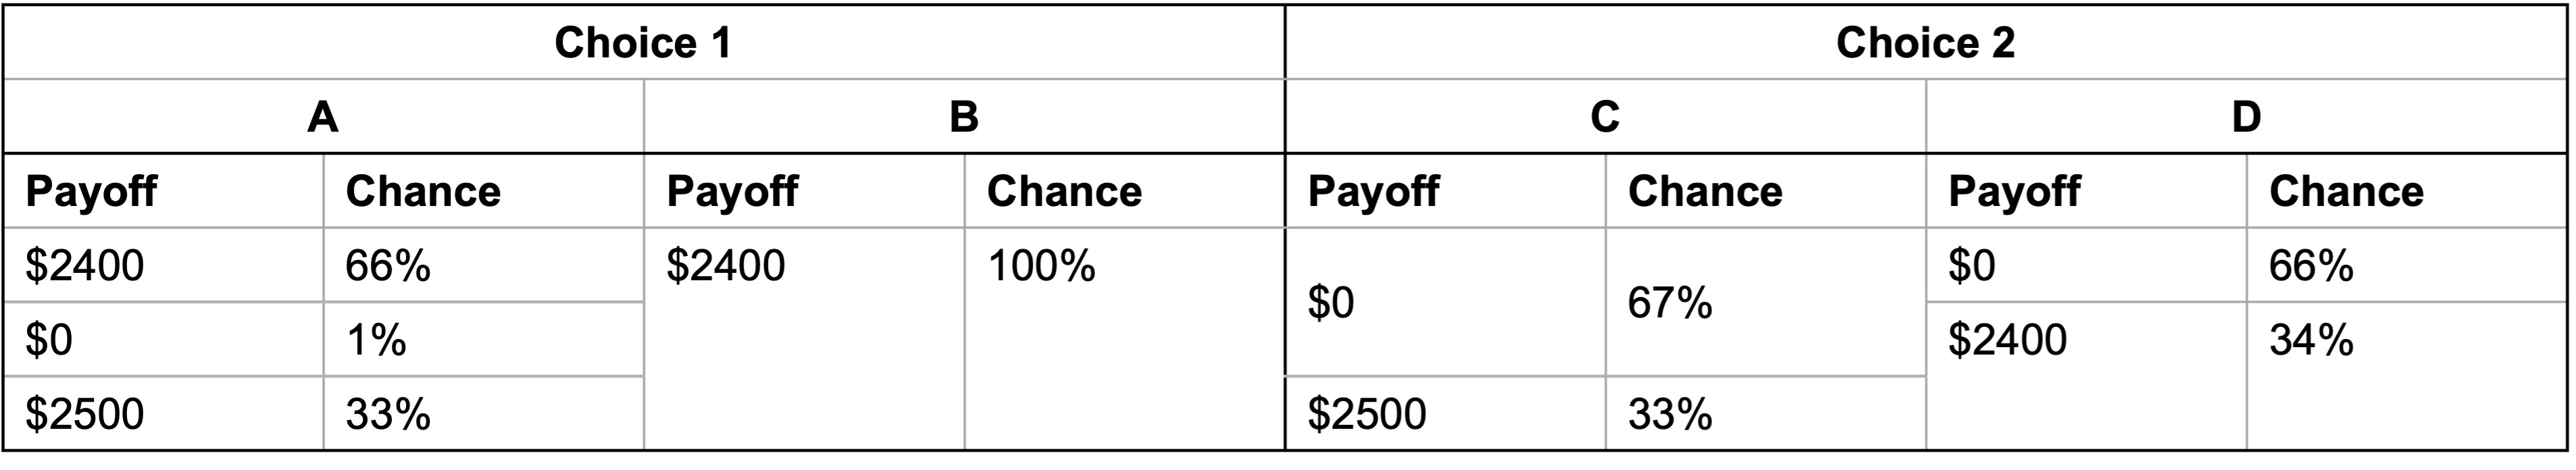Screen dimensions: 2576x470
Task: Click the Payoff header under option C
Action: point(1373,191)
